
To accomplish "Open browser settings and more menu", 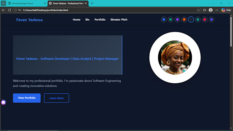I will [217, 10].
